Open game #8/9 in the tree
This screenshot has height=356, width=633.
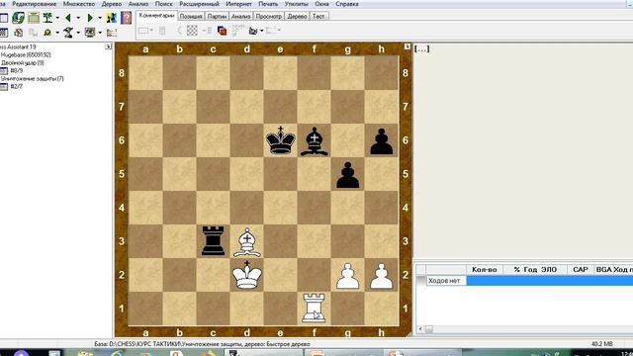pyautogui.click(x=17, y=70)
